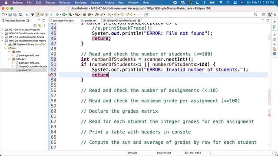Minimize the editor area button
The image size is (278, 156).
pos(263,20)
